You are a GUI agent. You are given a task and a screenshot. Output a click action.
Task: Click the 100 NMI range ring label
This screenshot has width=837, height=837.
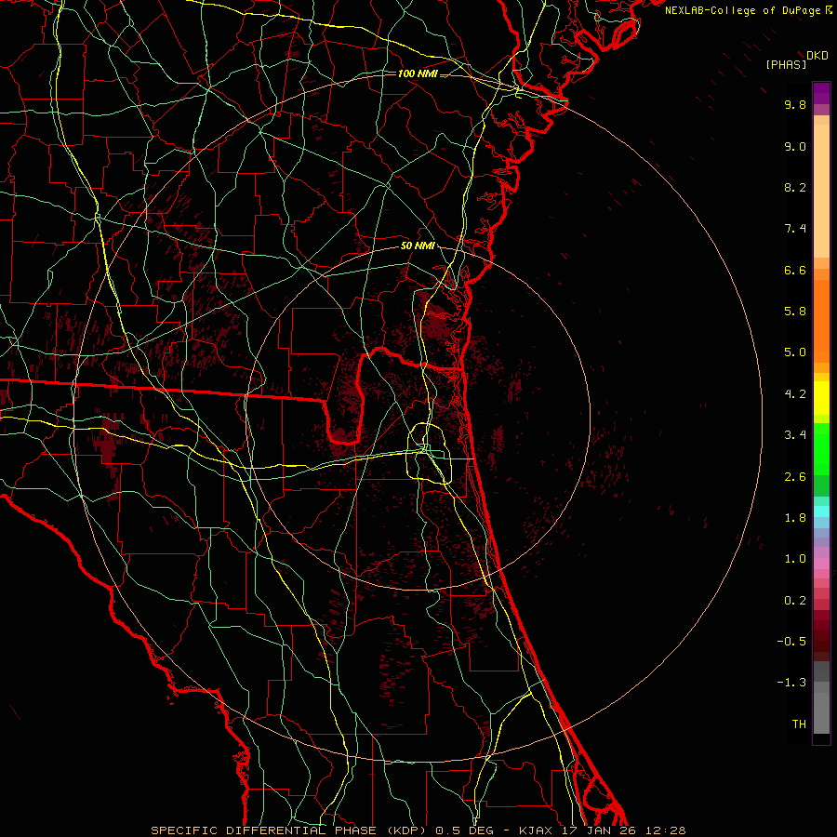tap(418, 73)
